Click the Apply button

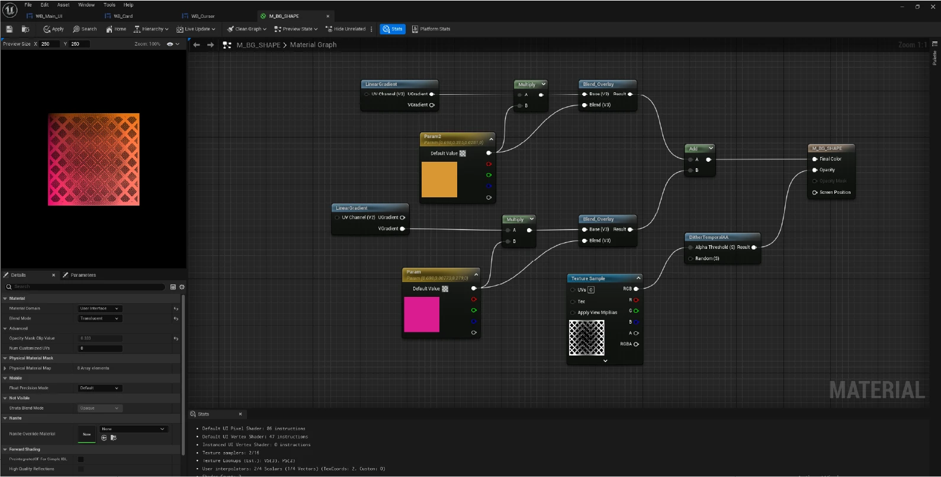[x=53, y=29]
